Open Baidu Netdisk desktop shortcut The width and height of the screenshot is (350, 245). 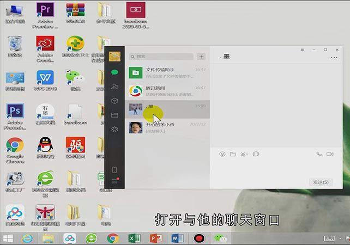click(x=15, y=215)
